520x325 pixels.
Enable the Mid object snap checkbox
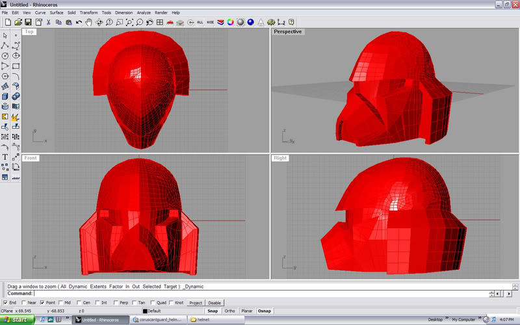pos(60,302)
